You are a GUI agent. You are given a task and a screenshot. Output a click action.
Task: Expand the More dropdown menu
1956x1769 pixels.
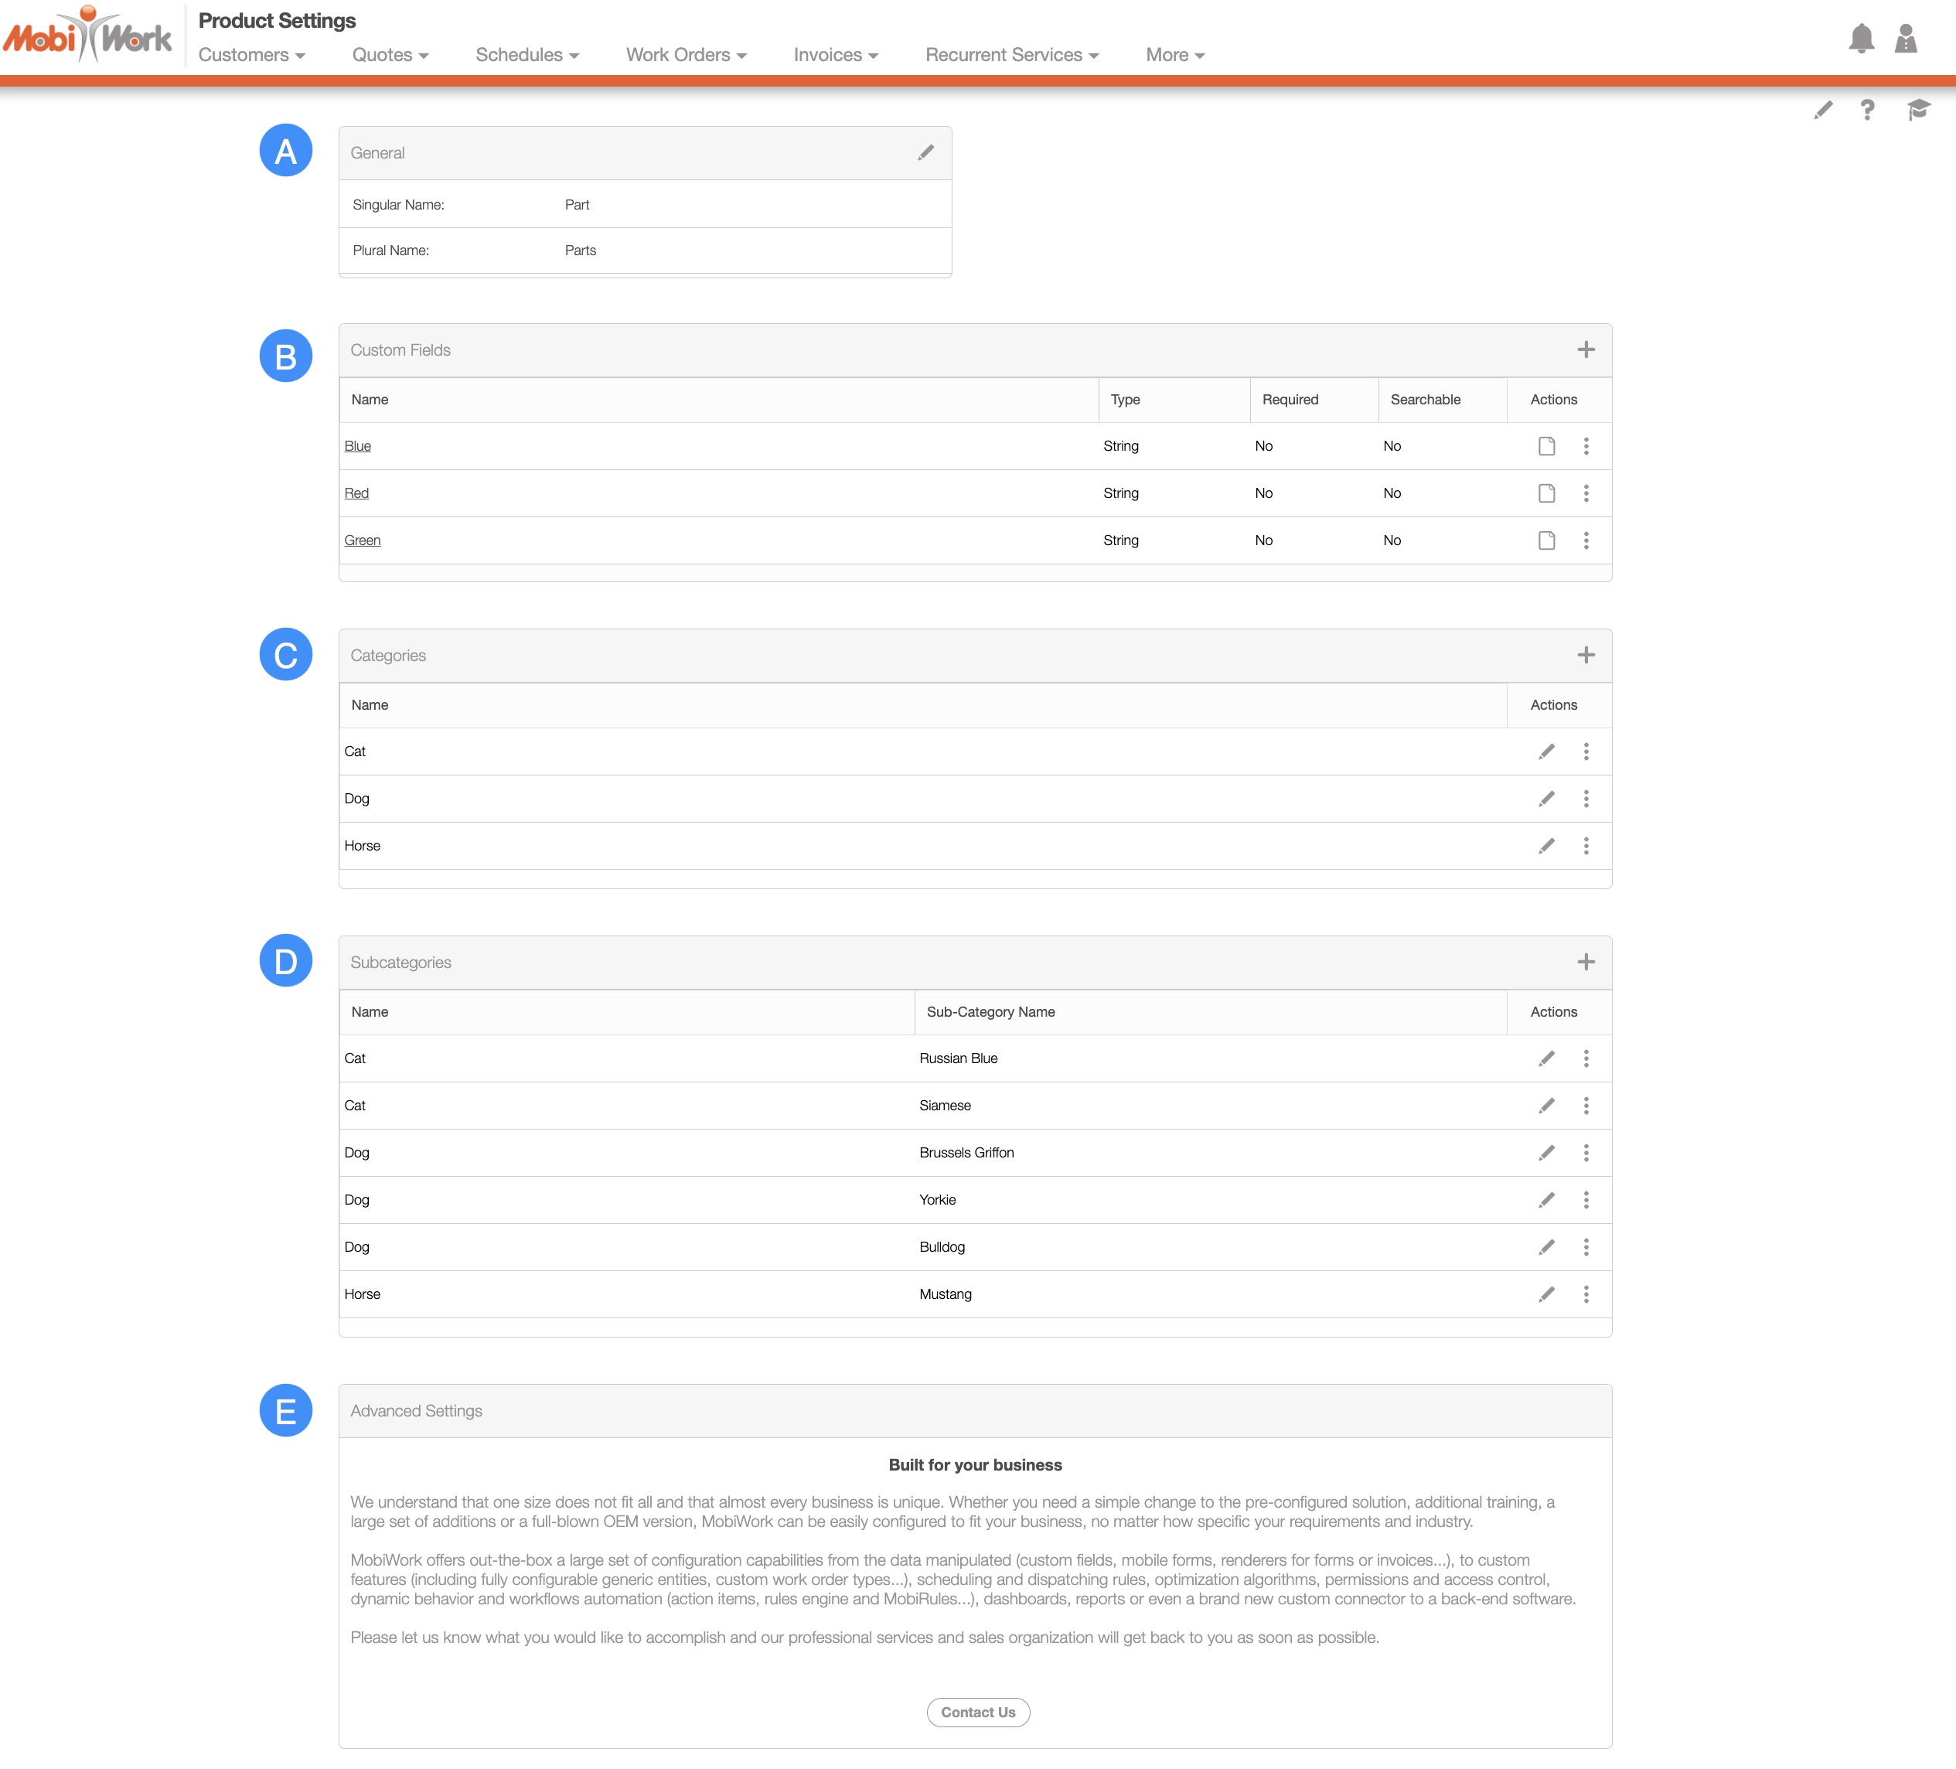click(1174, 56)
